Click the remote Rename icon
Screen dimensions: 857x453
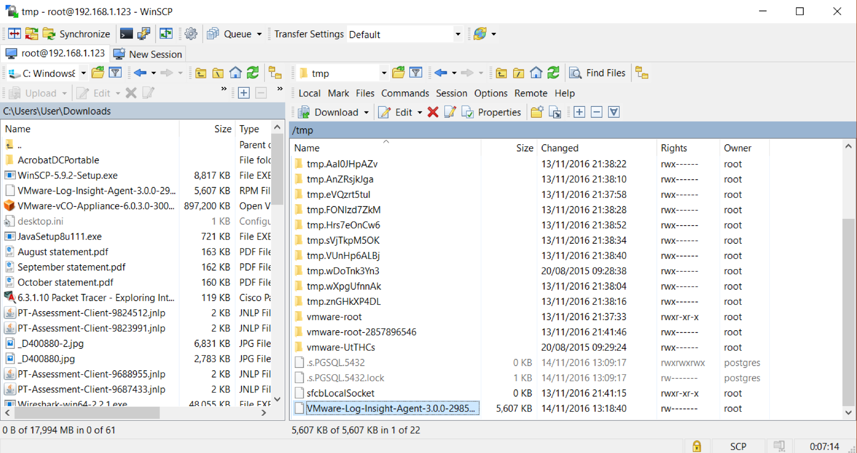tap(450, 112)
